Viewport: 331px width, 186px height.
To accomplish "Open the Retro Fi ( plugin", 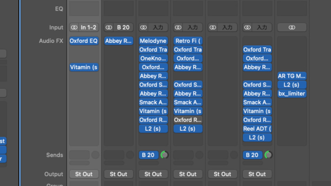I will [188, 41].
